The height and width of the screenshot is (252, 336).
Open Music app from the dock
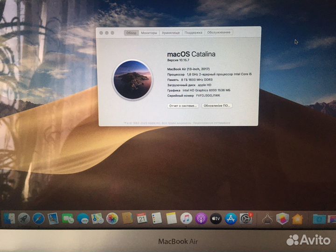click(x=186, y=218)
